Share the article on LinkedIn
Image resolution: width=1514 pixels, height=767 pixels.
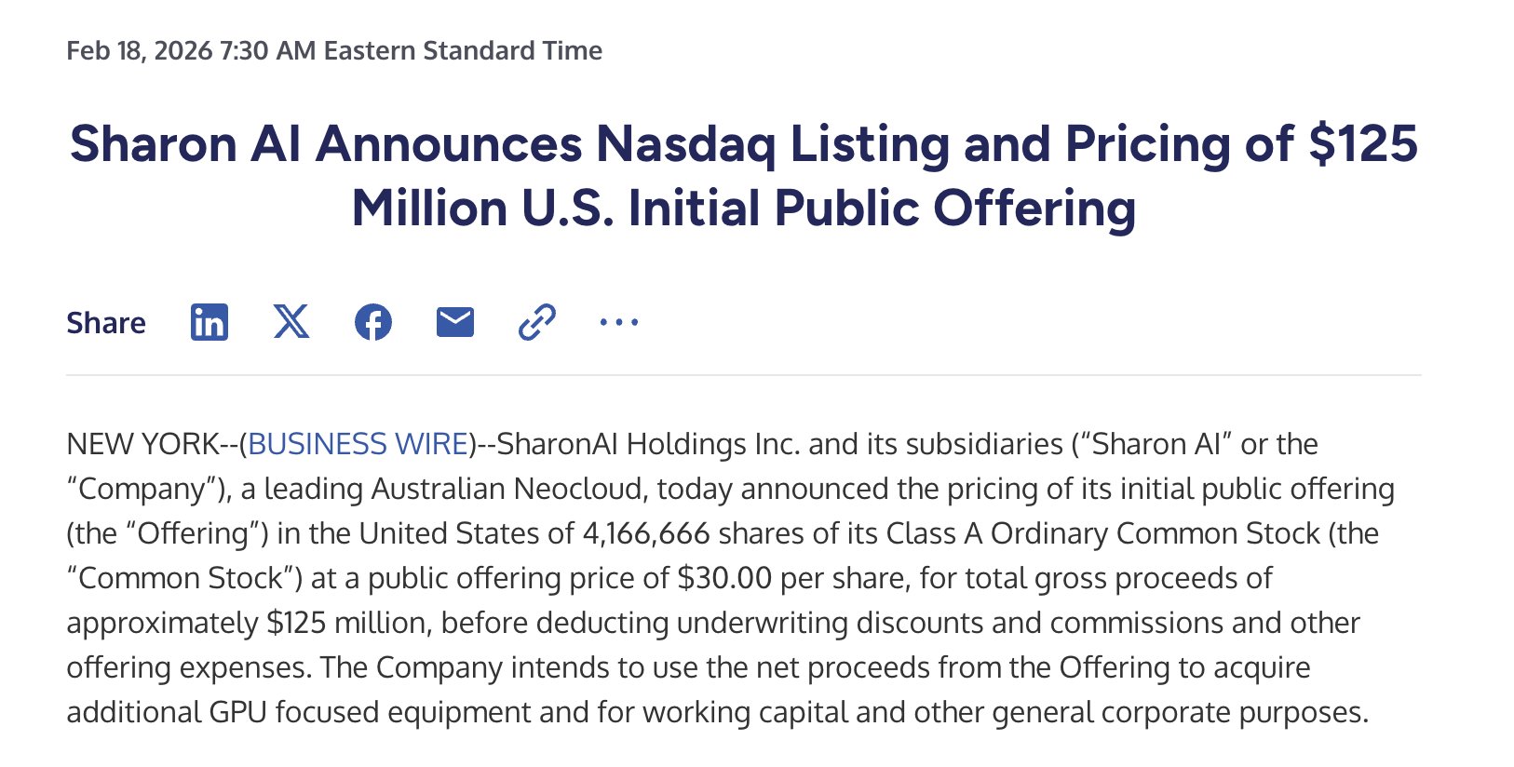coord(210,322)
